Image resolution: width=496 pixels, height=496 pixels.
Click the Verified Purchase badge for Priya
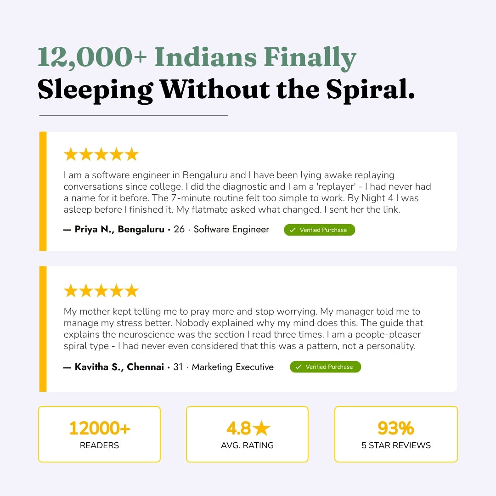click(319, 230)
